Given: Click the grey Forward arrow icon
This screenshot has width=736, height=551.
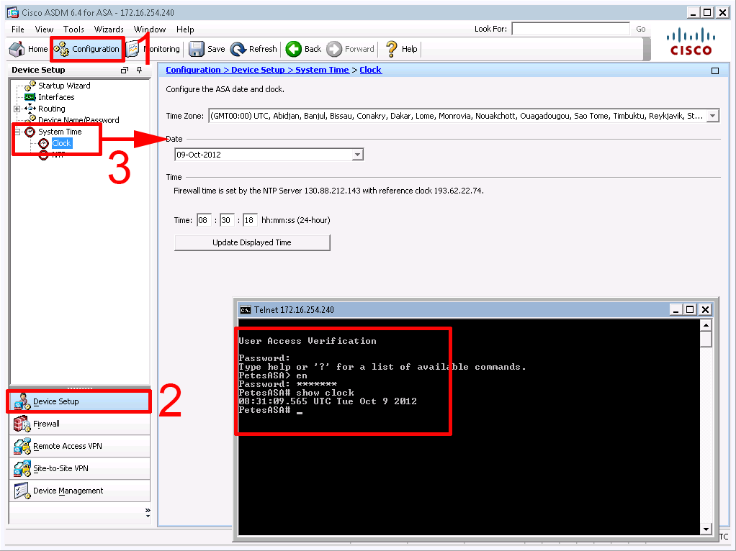Looking at the screenshot, I should (334, 49).
